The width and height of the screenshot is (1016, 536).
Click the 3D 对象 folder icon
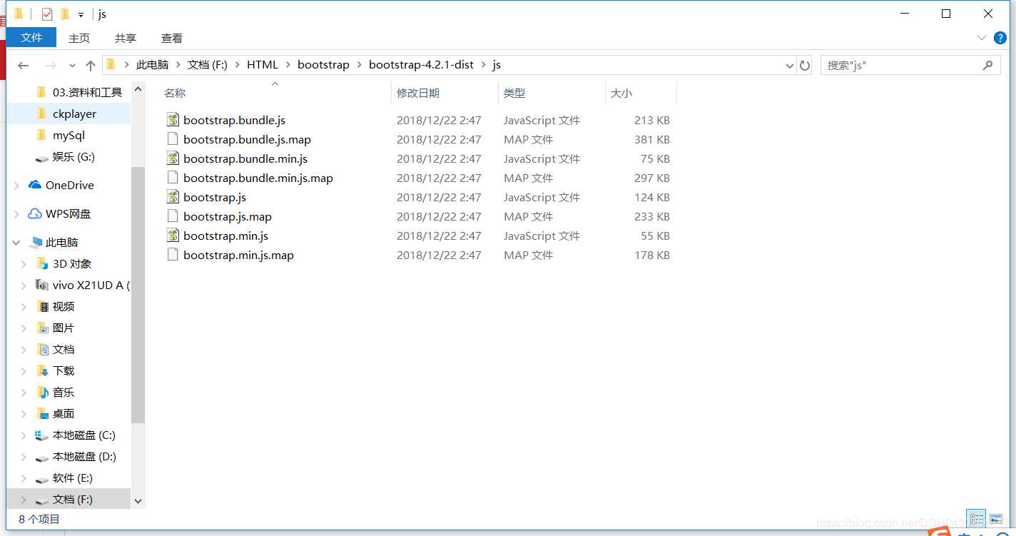pos(42,263)
